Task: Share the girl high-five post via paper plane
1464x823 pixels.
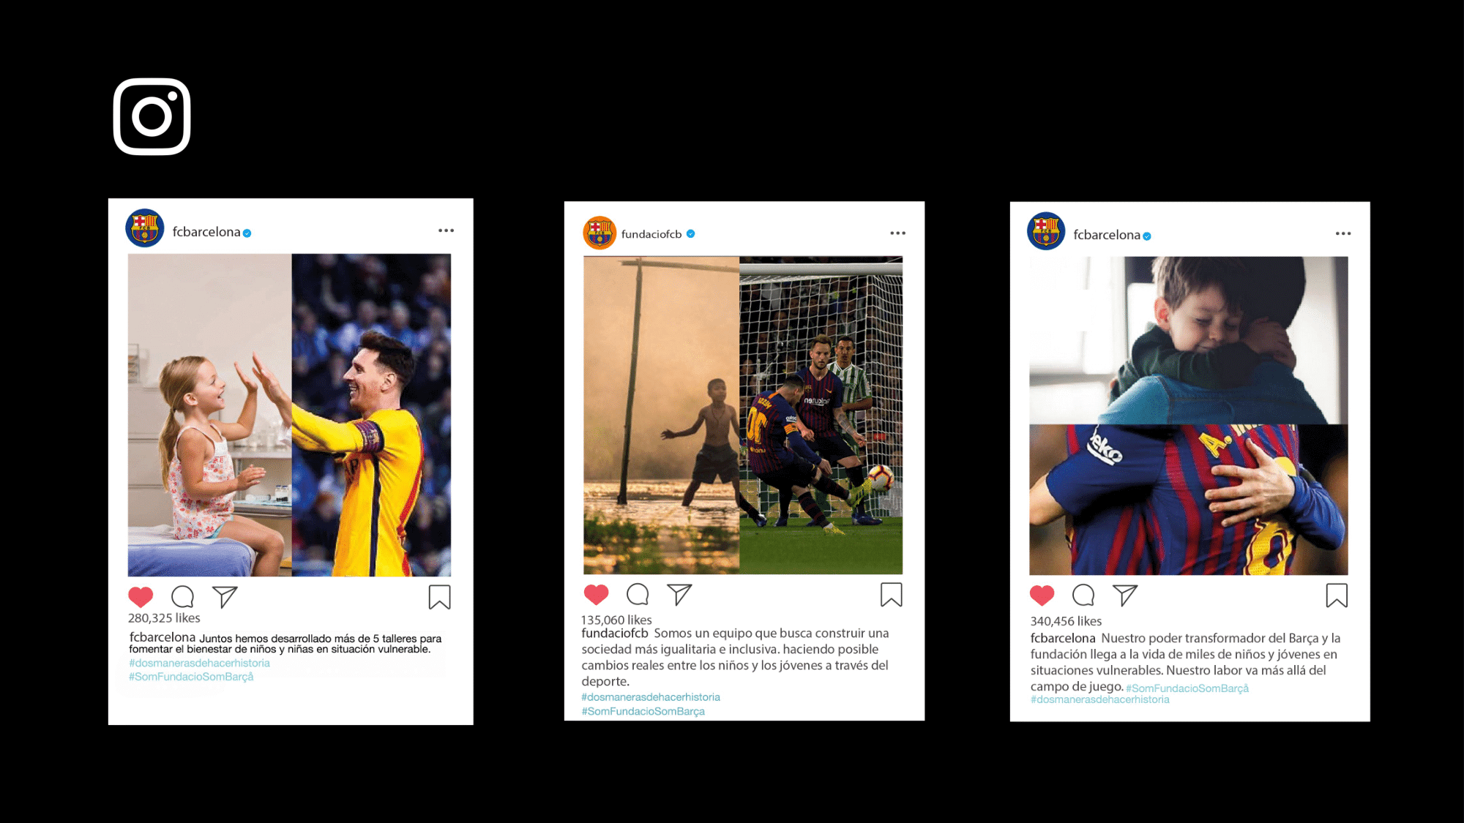Action: point(225,597)
